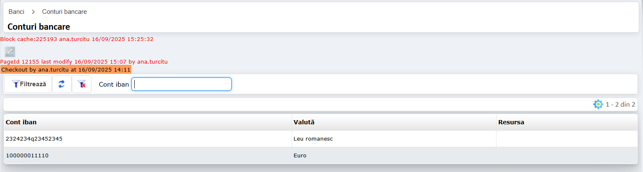Click the blue refresh arrows icon
Viewport: 643px width, 172px height.
pyautogui.click(x=62, y=84)
